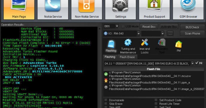Click the info icon beside X3 : RM-540

(x=105, y=33)
